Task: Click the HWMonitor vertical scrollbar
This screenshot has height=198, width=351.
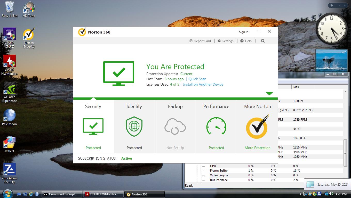Action: pyautogui.click(x=345, y=153)
